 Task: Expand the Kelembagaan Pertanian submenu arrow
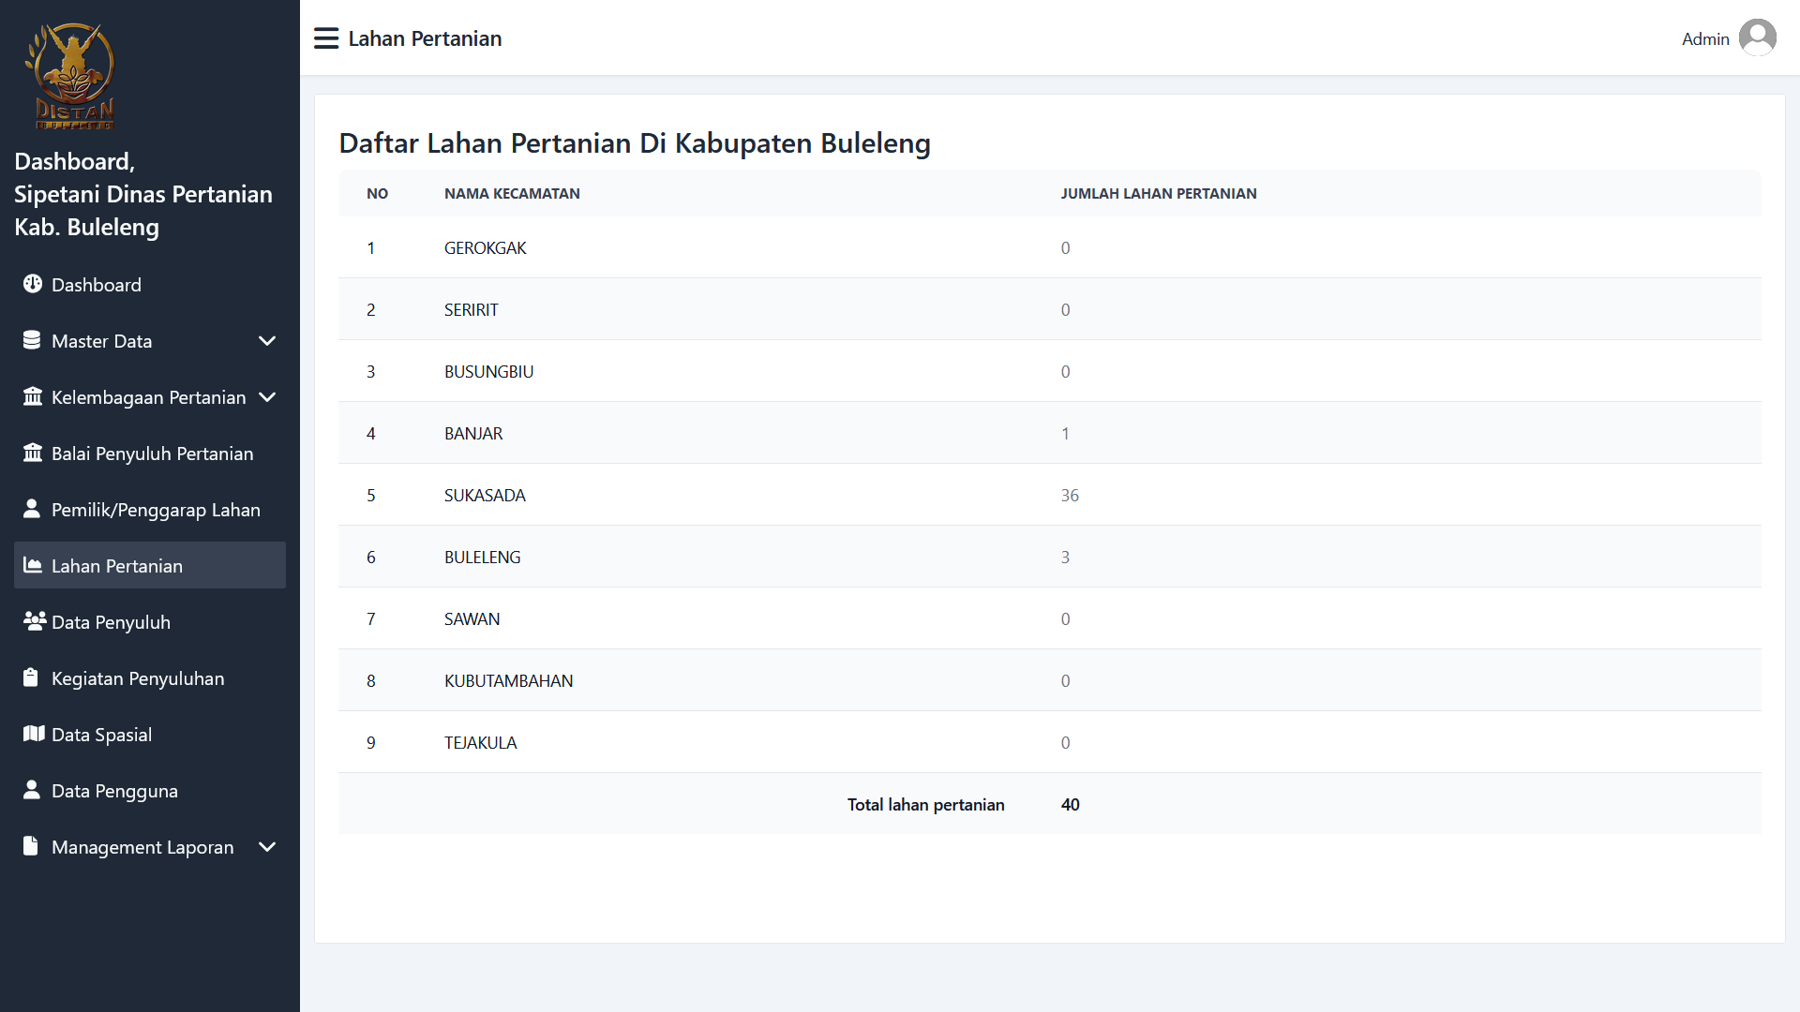point(267,397)
